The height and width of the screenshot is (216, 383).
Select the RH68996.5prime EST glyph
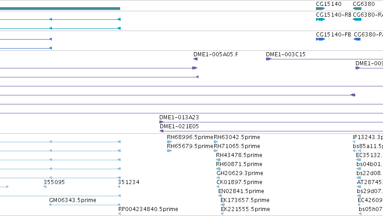pyautogui.click(x=170, y=142)
